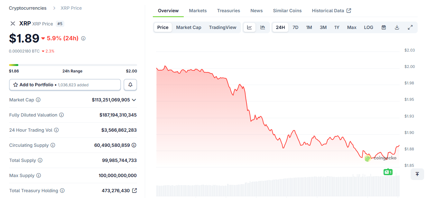Click the external-link icon beside Total Treasury Holding

(x=135, y=190)
